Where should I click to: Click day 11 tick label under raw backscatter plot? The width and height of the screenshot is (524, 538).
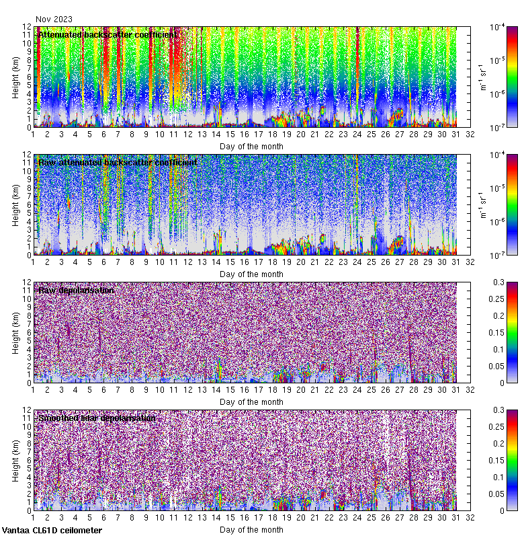(173, 263)
